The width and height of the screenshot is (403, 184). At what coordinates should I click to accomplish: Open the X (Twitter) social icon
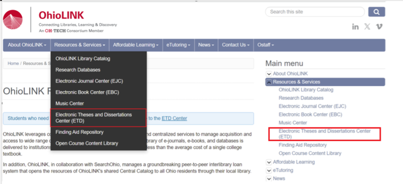(x=367, y=26)
